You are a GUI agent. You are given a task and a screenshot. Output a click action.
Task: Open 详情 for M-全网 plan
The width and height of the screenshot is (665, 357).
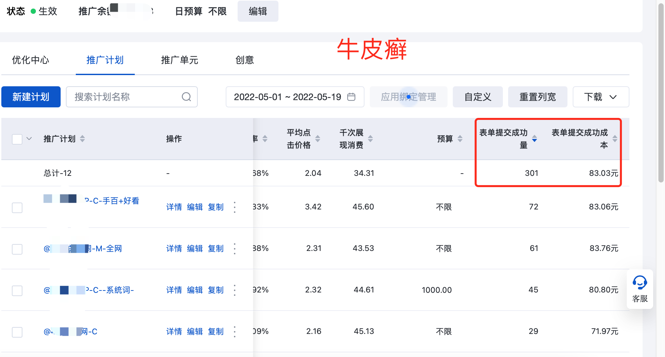pyautogui.click(x=174, y=249)
